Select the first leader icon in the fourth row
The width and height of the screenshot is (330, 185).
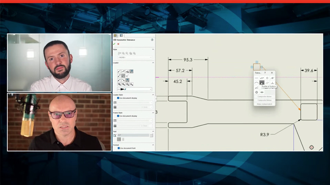(119, 84)
